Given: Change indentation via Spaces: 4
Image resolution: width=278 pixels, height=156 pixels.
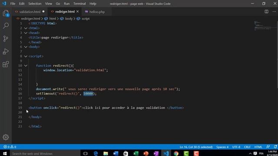Looking at the screenshot, I should pos(222,147).
